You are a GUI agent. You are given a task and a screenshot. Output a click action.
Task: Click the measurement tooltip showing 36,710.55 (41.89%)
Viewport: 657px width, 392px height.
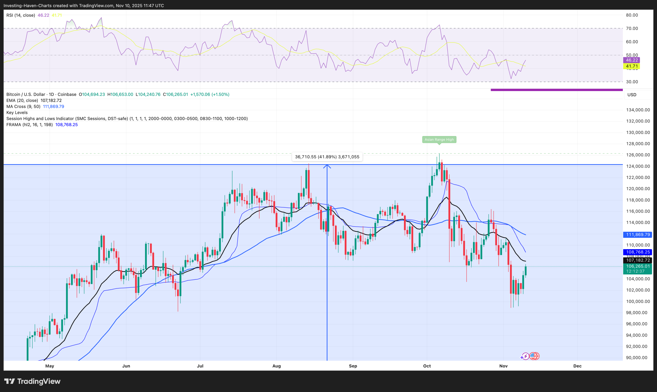tap(327, 157)
